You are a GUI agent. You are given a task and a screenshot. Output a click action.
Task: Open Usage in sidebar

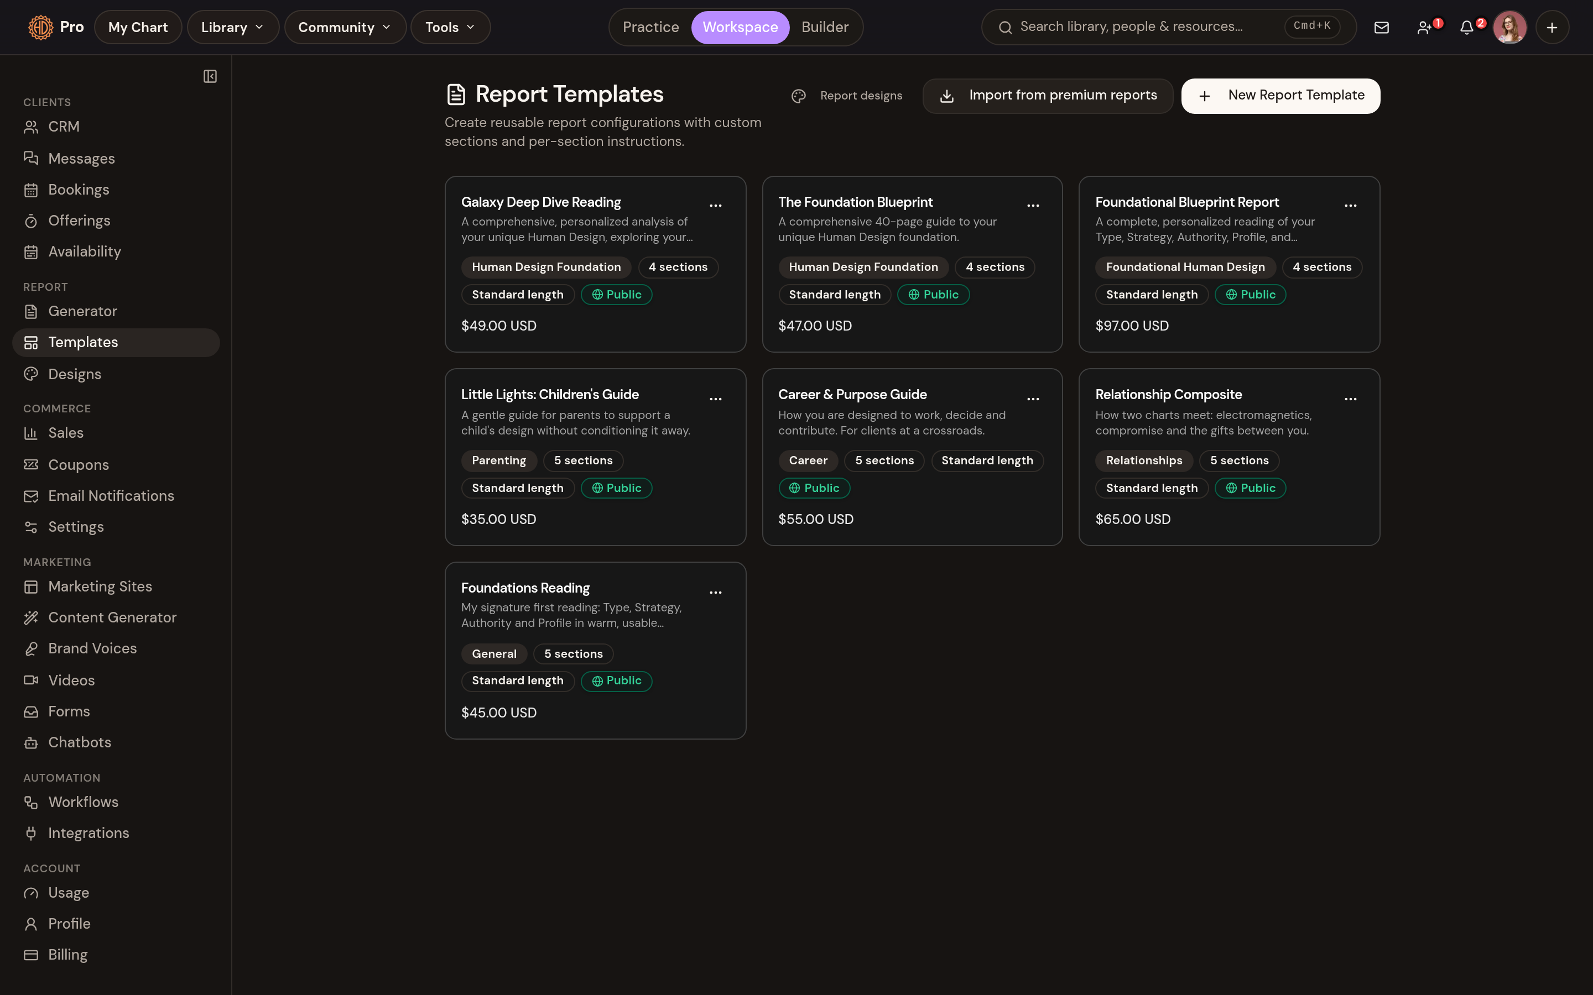[116, 892]
